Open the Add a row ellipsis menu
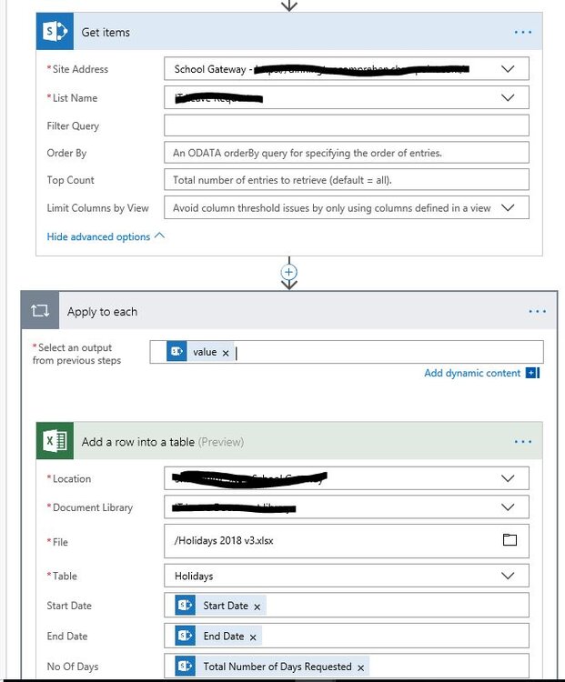565x682 pixels. 522,442
